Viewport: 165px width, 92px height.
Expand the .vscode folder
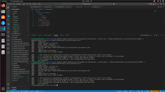tap(20, 11)
